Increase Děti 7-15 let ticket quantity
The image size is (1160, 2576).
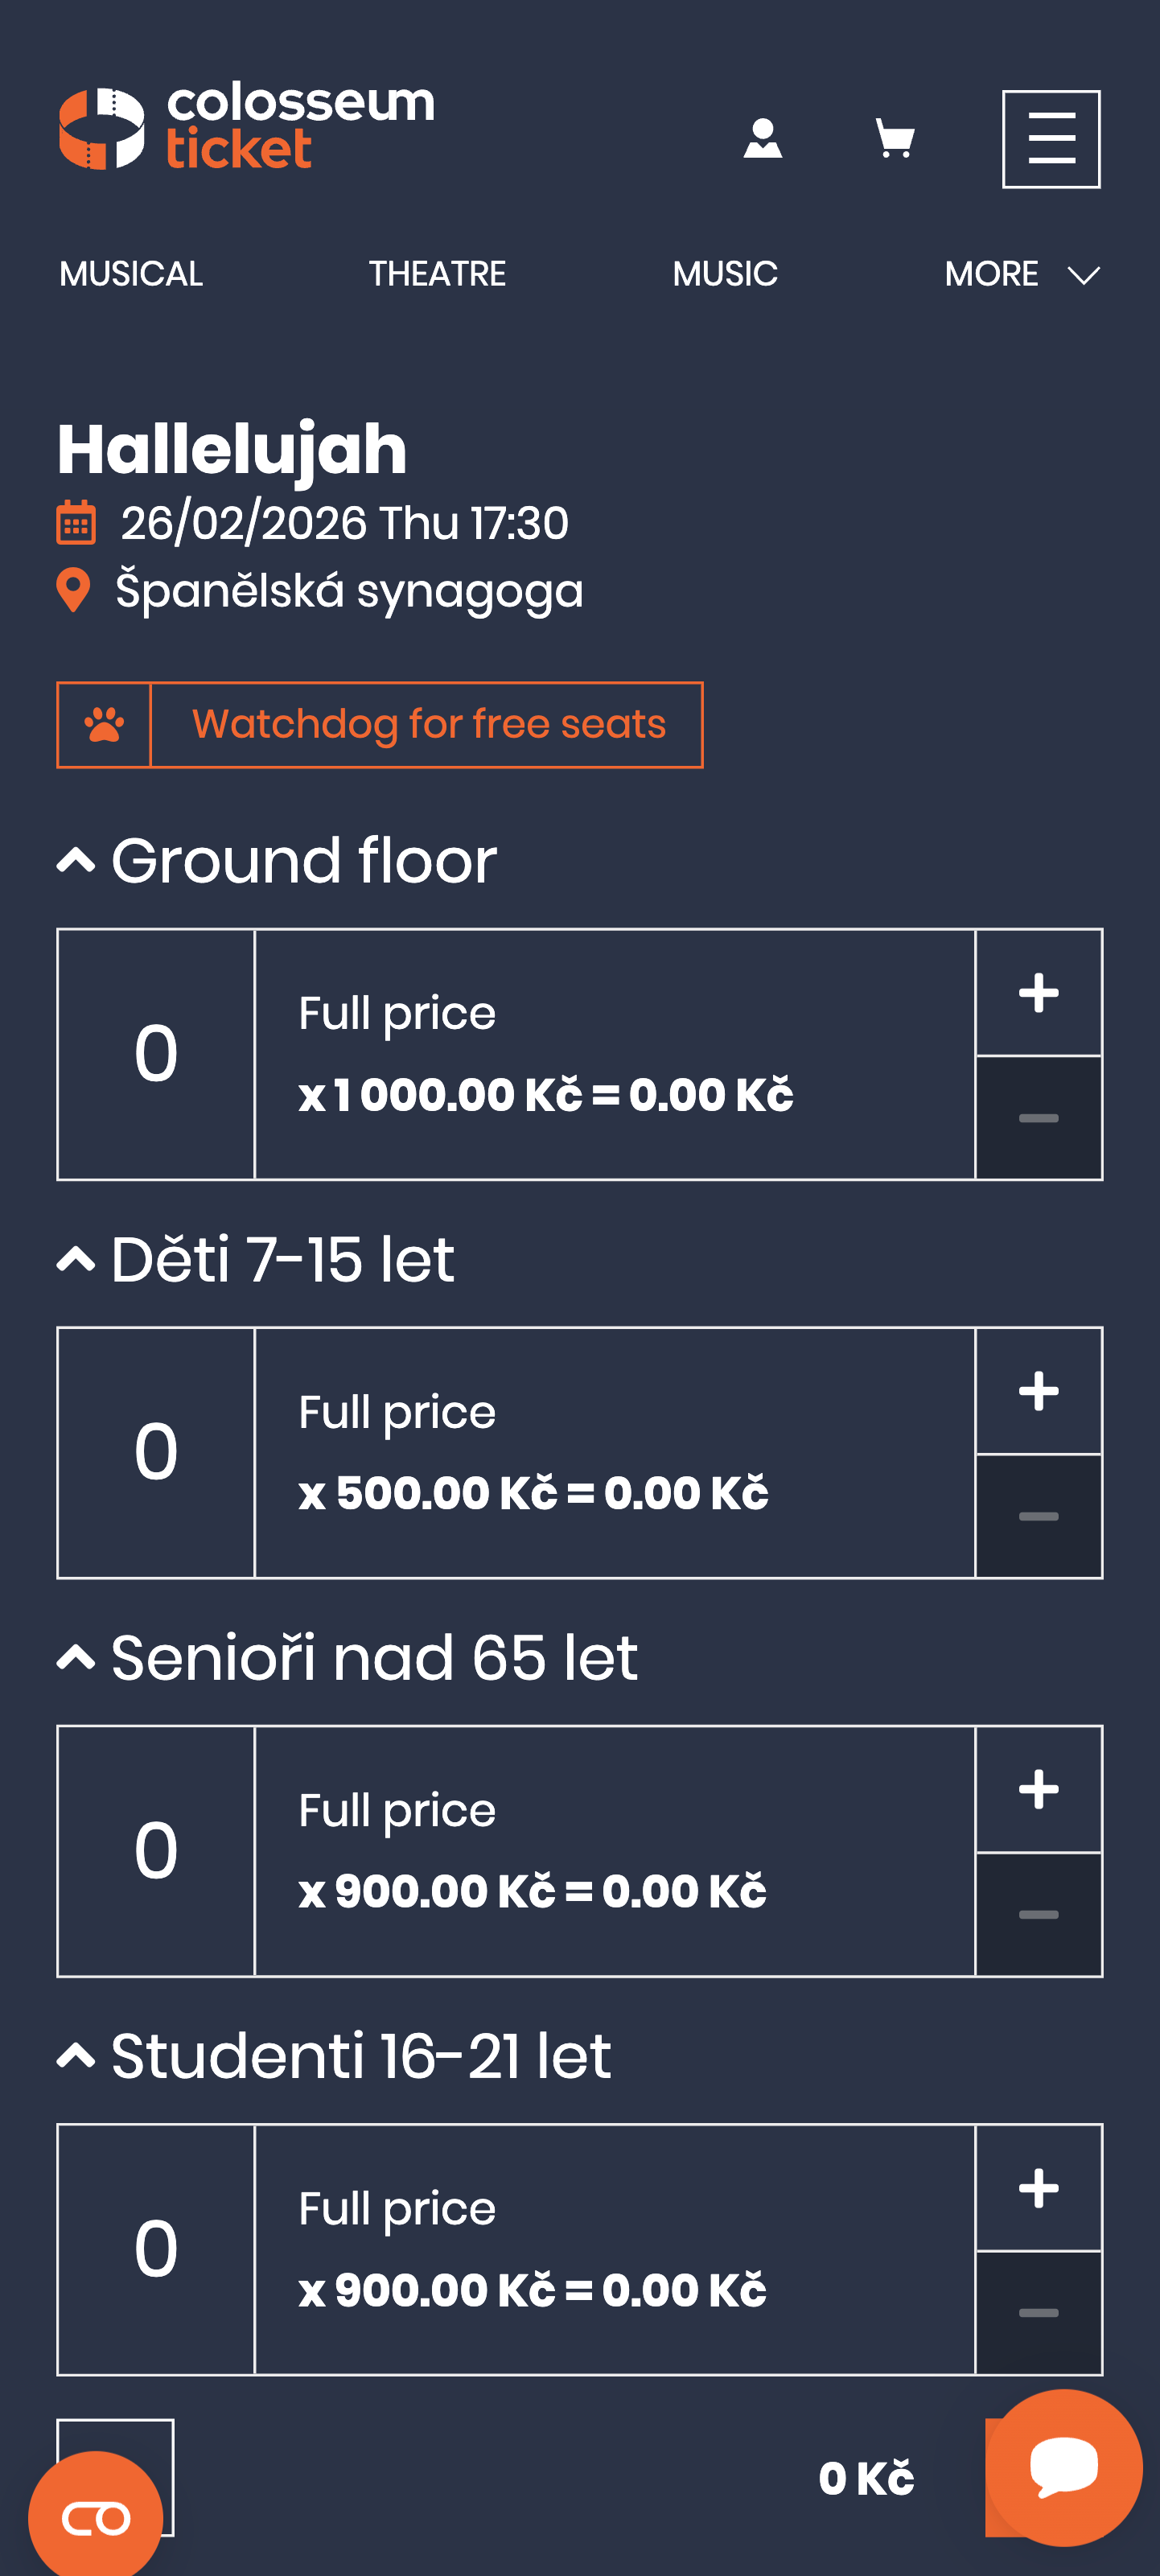pyautogui.click(x=1038, y=1391)
